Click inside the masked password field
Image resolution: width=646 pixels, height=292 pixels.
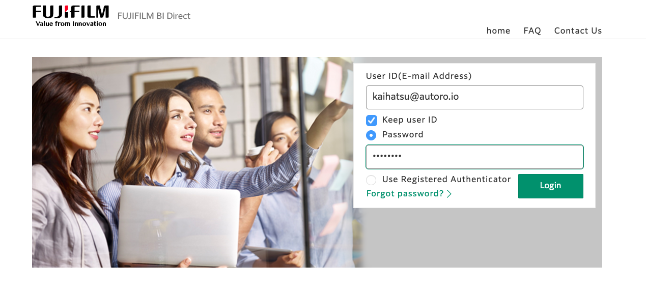coord(474,157)
